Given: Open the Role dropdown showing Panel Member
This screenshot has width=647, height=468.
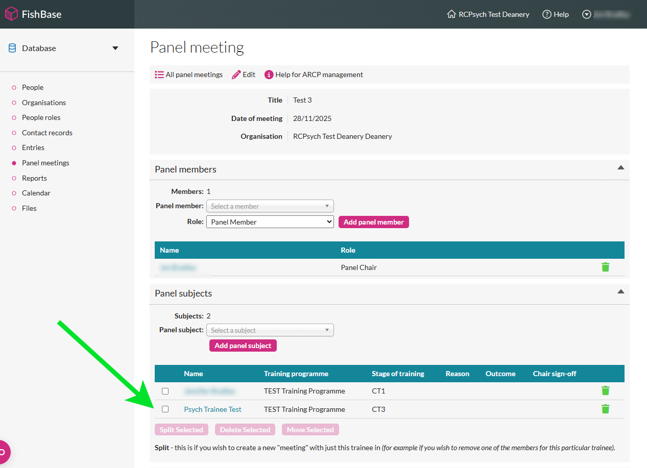Looking at the screenshot, I should pyautogui.click(x=270, y=222).
